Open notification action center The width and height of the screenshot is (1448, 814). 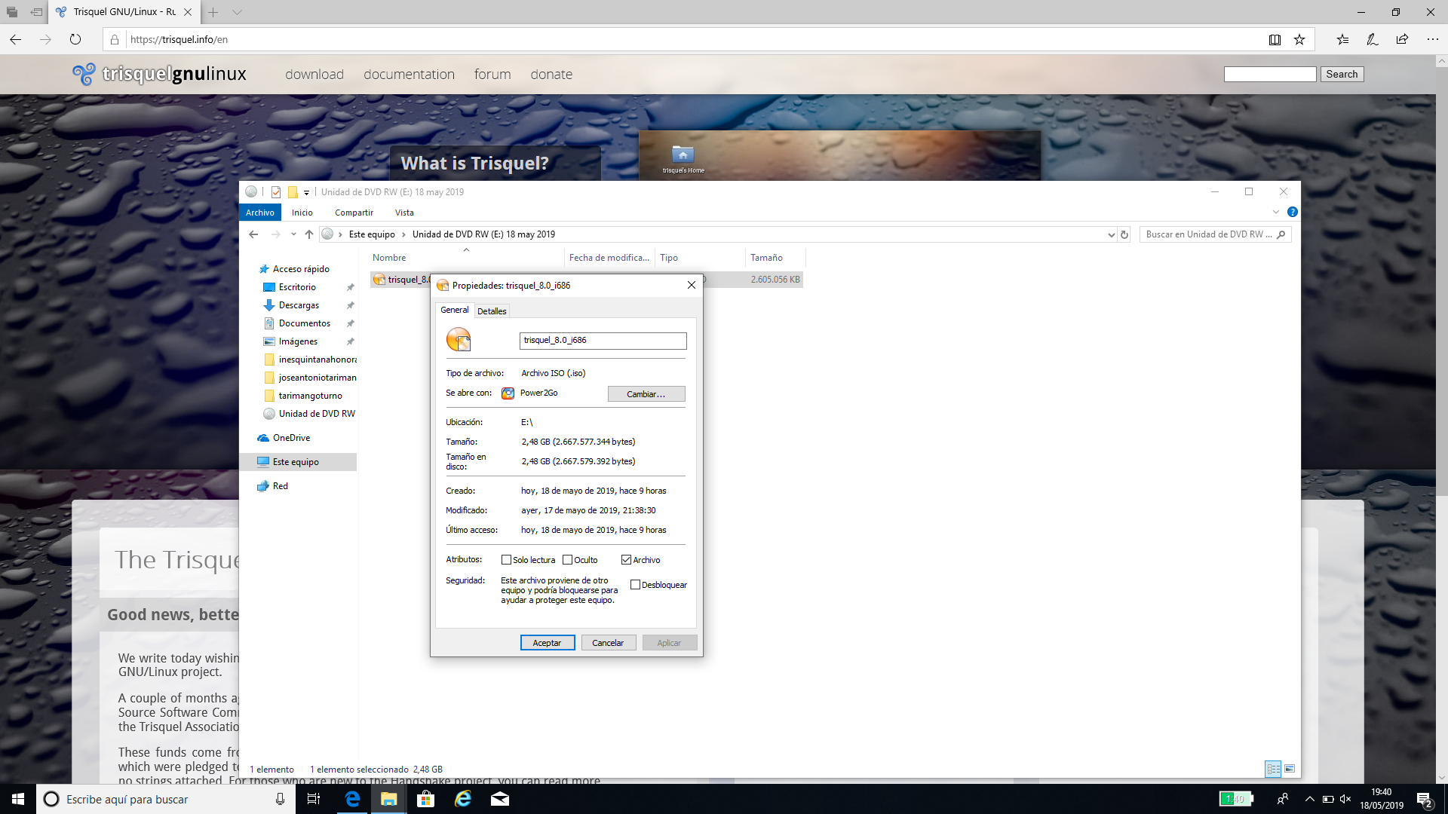[x=1425, y=799]
